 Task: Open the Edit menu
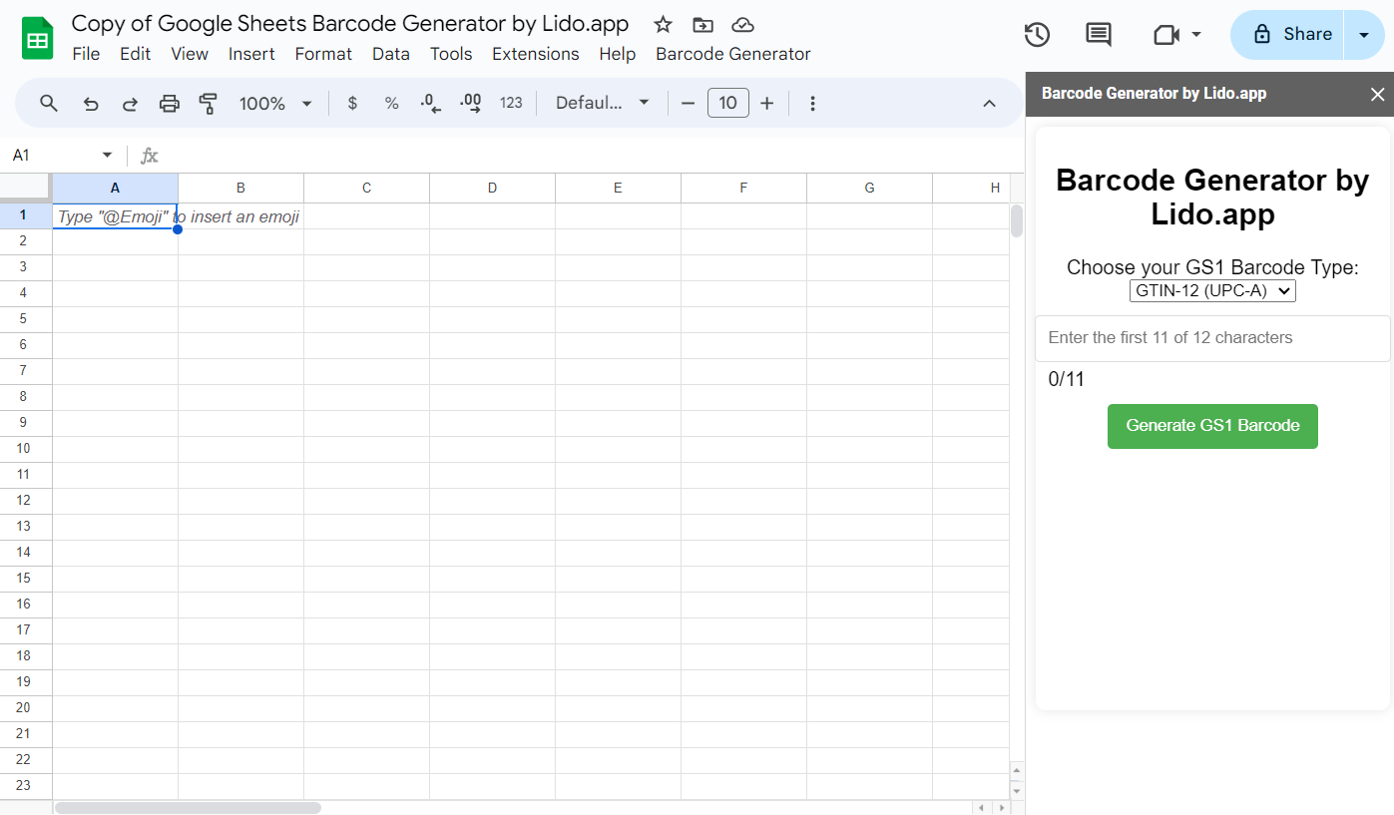(136, 54)
